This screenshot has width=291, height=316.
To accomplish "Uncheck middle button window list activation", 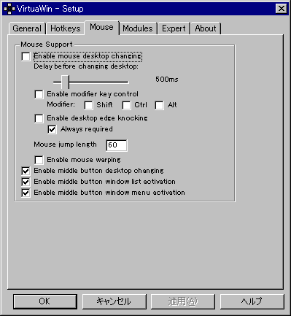I will (26, 182).
